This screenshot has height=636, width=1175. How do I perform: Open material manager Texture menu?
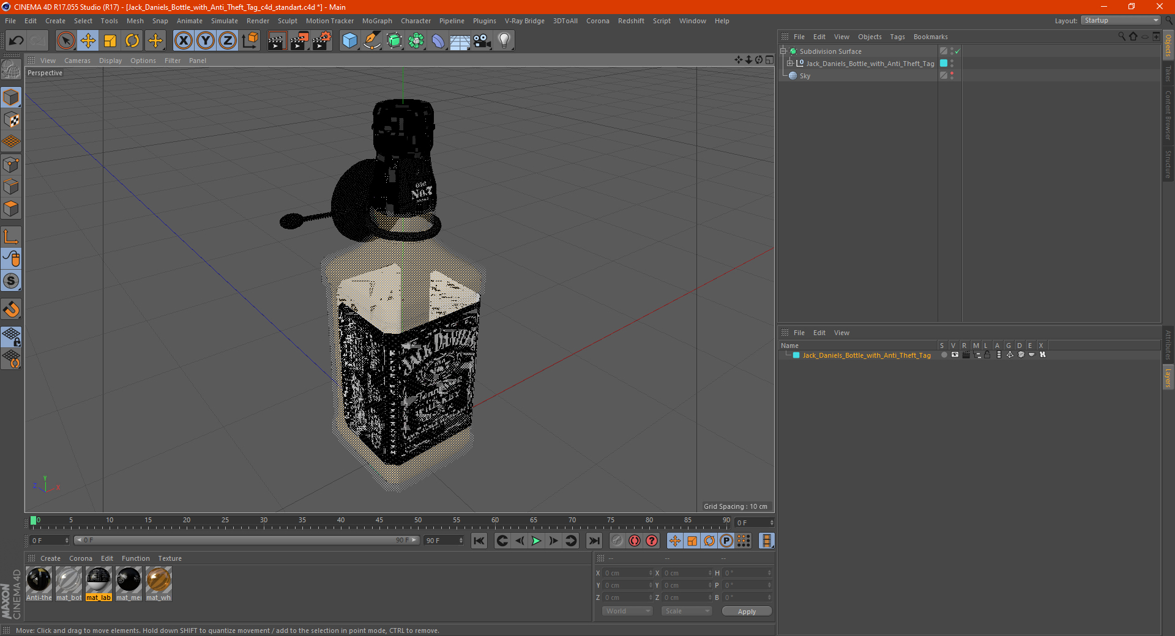(170, 558)
